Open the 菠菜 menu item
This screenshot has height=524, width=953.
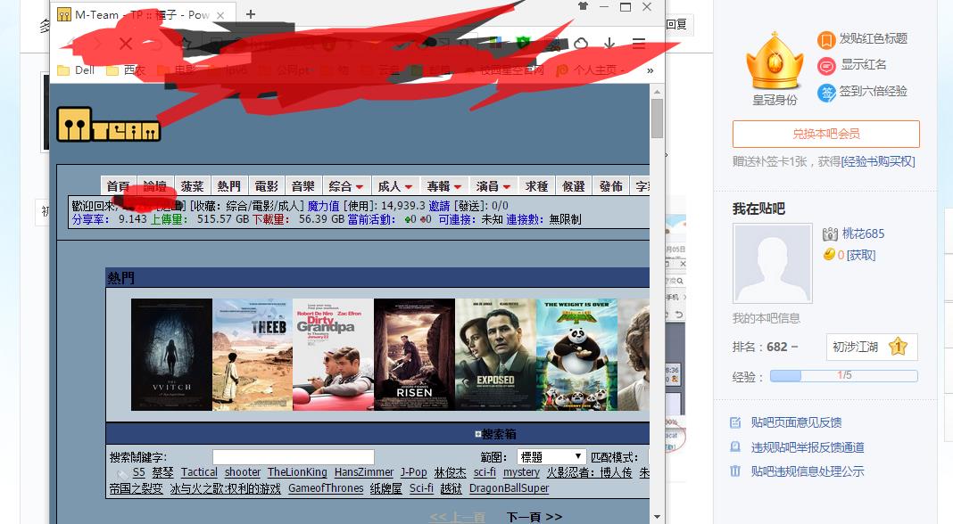coord(192,185)
